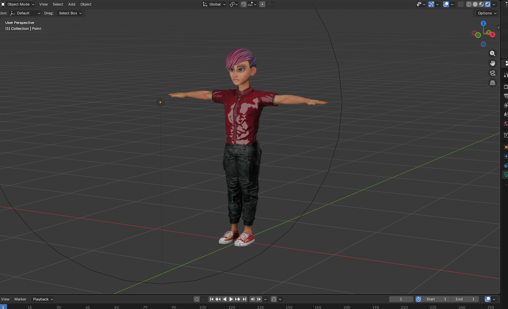508x309 pixels.
Task: Jump to previous keyframe
Action: 218,299
